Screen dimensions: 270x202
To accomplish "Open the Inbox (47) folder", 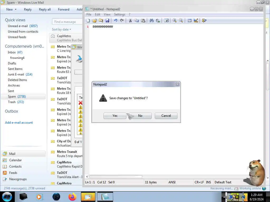I will click(x=15, y=52).
